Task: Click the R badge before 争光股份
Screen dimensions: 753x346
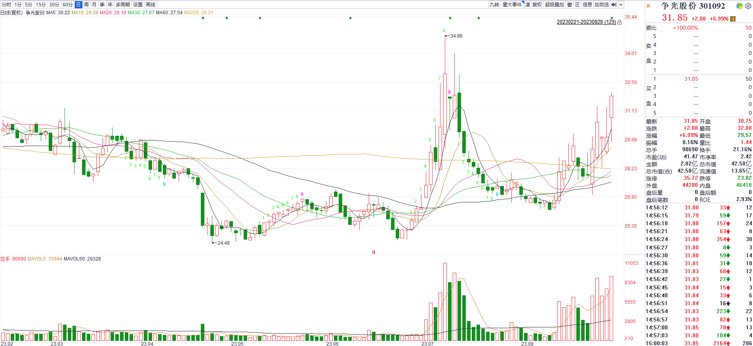Action: pyautogui.click(x=649, y=6)
